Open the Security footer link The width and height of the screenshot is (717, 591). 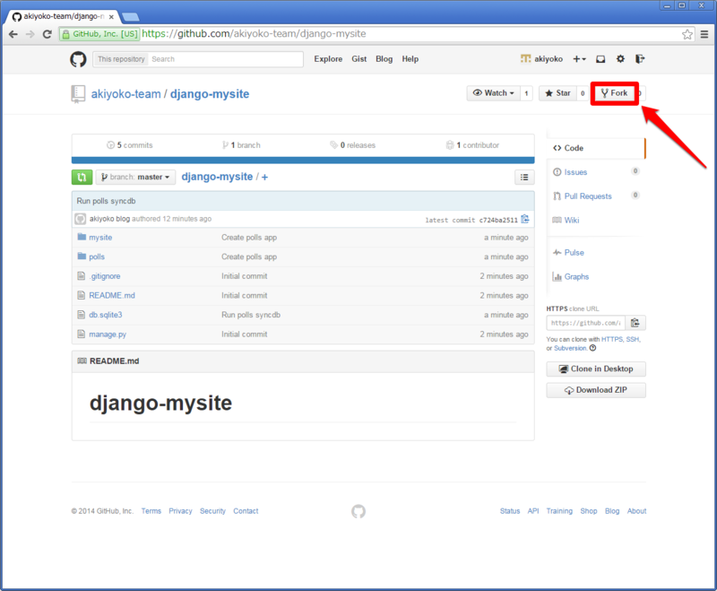pos(212,511)
